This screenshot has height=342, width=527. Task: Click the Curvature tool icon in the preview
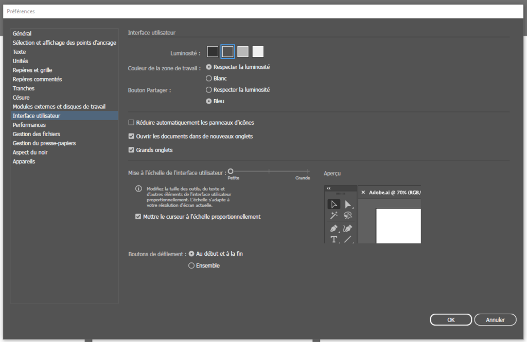click(348, 228)
